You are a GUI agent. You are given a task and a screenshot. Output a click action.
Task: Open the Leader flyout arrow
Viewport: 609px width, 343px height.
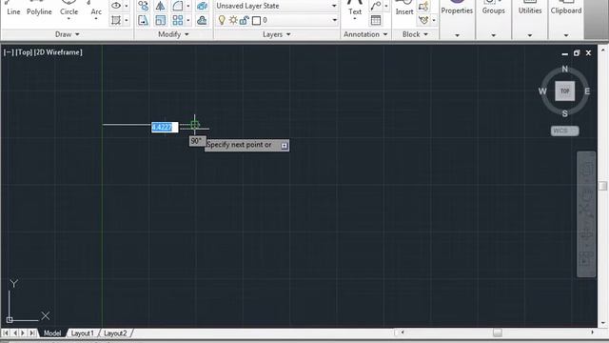pyautogui.click(x=386, y=6)
